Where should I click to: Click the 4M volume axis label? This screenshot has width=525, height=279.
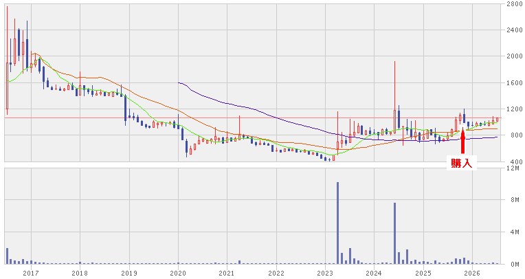coord(515,232)
